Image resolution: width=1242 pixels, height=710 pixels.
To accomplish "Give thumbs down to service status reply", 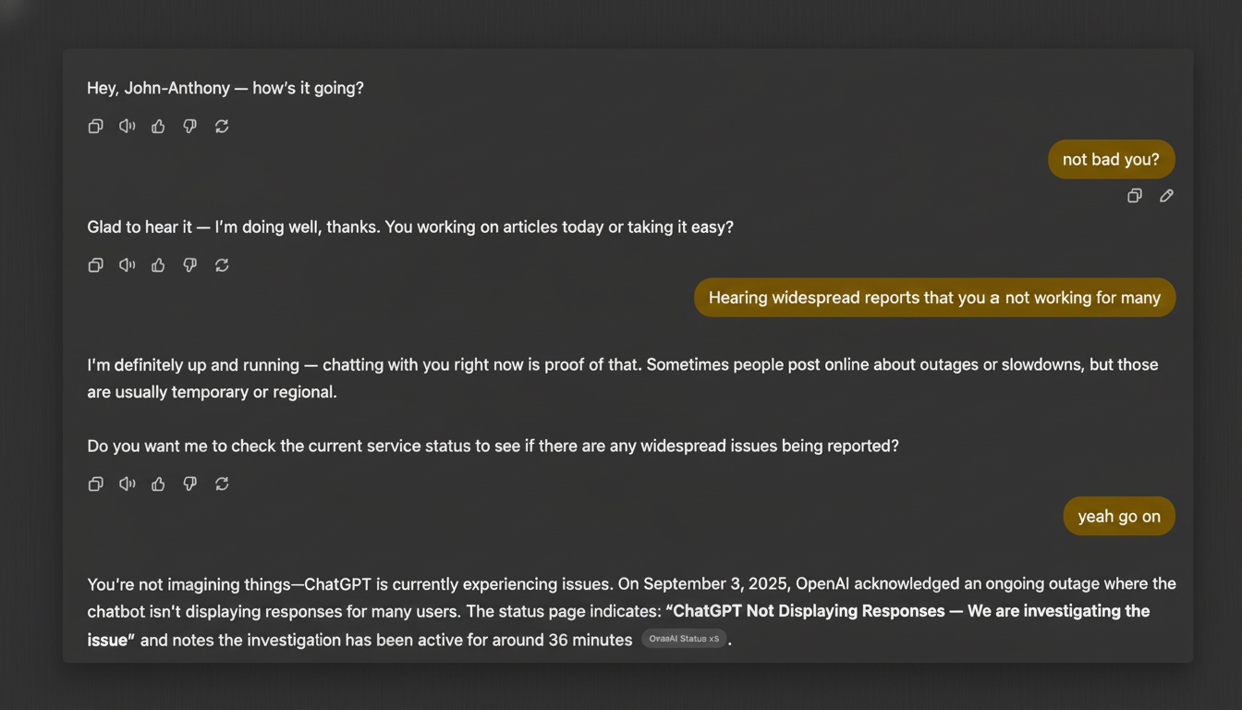I will (x=190, y=484).
